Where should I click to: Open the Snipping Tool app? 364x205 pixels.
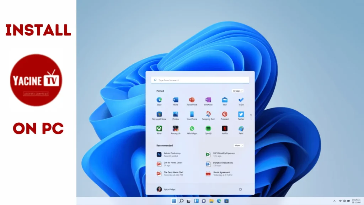pos(208,114)
